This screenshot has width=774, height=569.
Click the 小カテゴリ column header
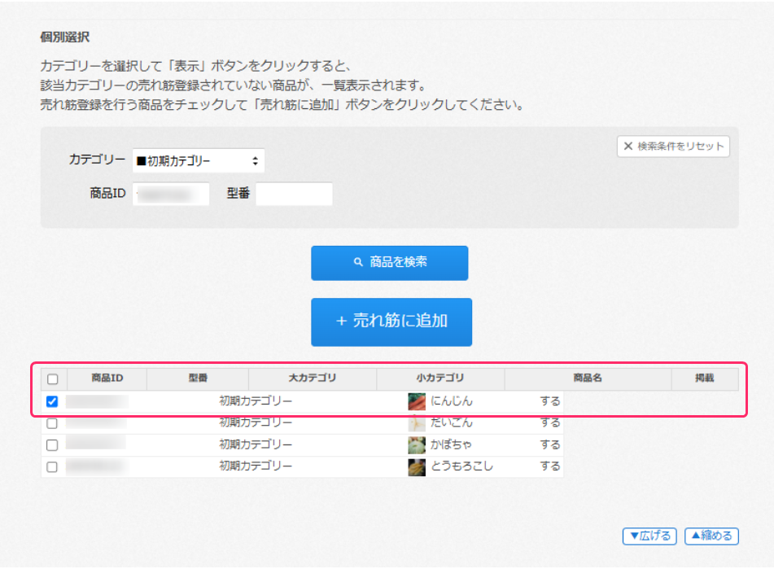tap(439, 379)
